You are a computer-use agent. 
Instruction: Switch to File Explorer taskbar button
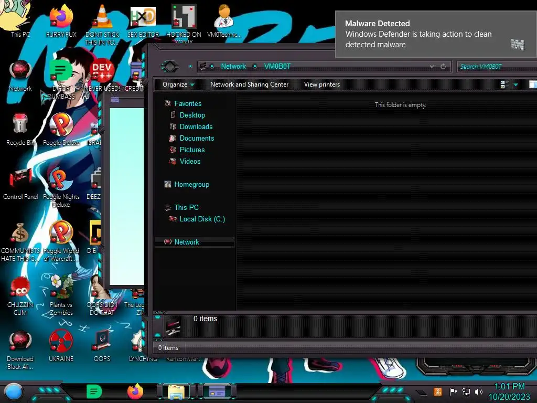[x=176, y=391]
